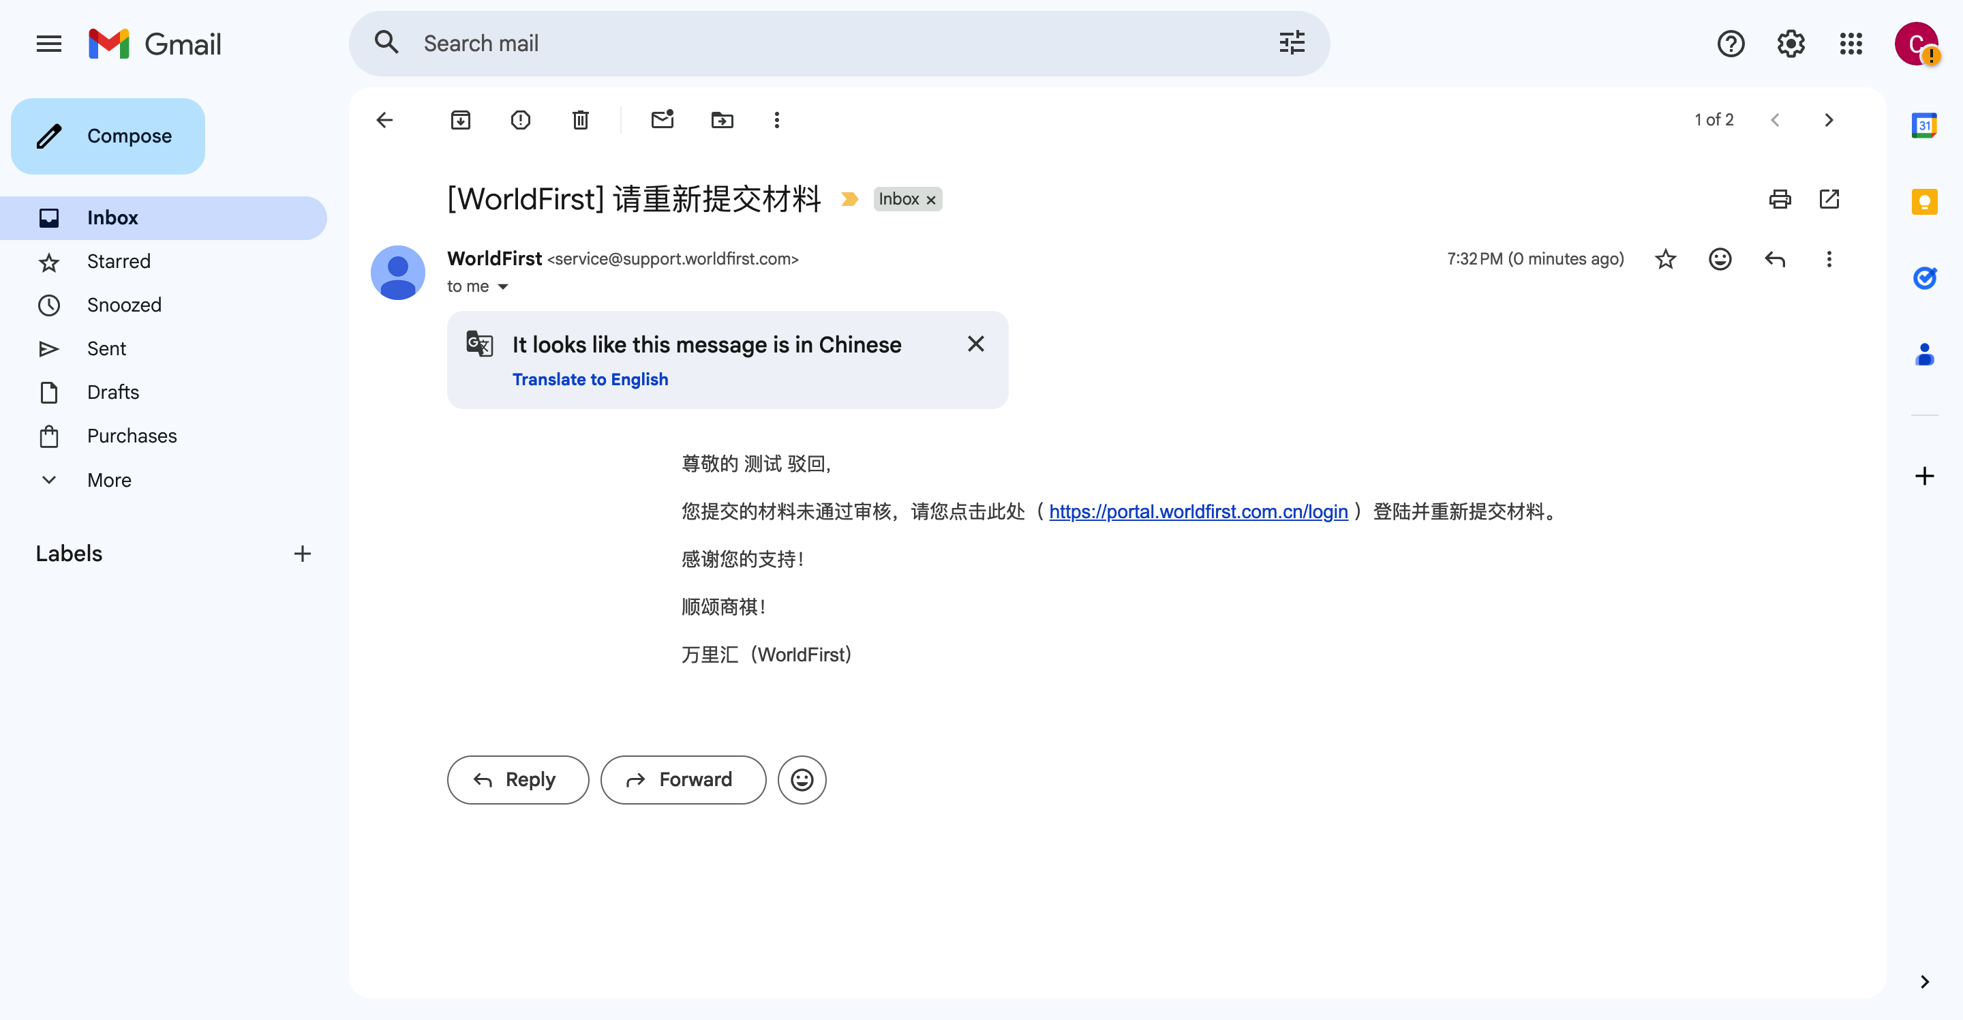Open Google Calendar side panel
The height and width of the screenshot is (1020, 1963).
(x=1924, y=125)
